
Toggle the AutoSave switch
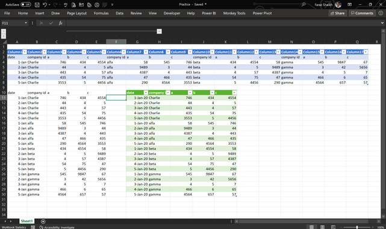click(26, 4)
